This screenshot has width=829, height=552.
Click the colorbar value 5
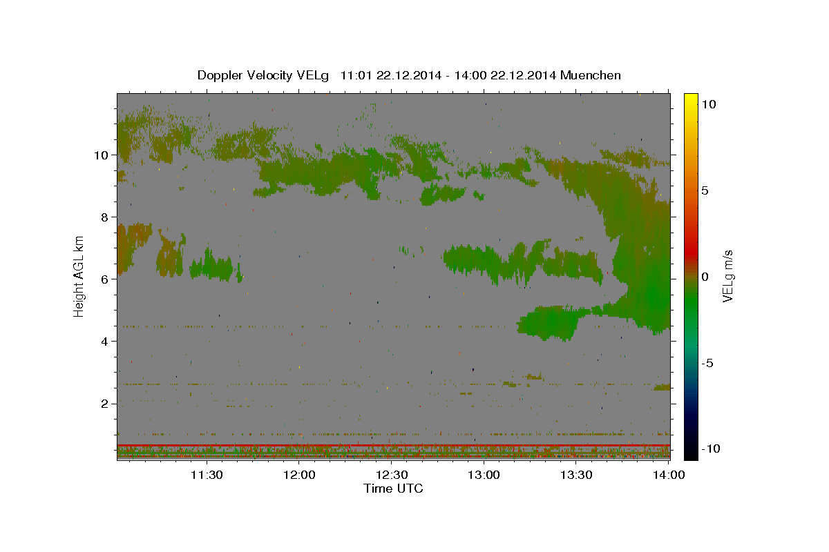(x=705, y=190)
